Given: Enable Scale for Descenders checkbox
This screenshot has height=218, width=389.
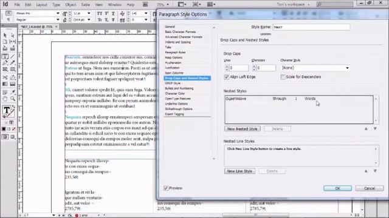Looking at the screenshot, I should click(x=283, y=77).
